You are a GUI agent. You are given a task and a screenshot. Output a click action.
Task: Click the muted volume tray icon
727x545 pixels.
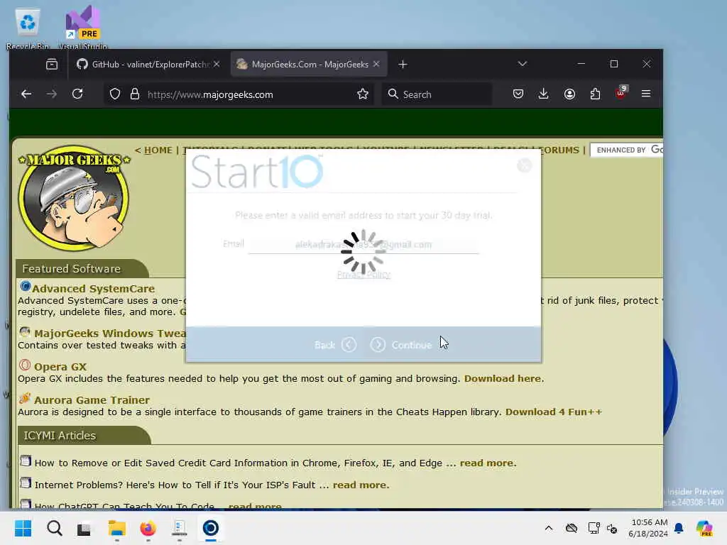pyautogui.click(x=612, y=528)
